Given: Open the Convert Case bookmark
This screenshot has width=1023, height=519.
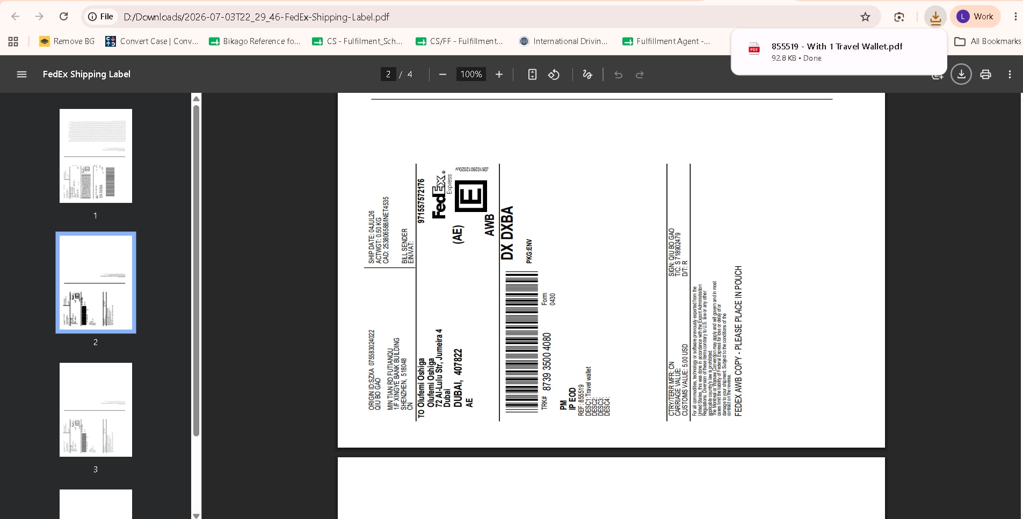Looking at the screenshot, I should coord(152,41).
